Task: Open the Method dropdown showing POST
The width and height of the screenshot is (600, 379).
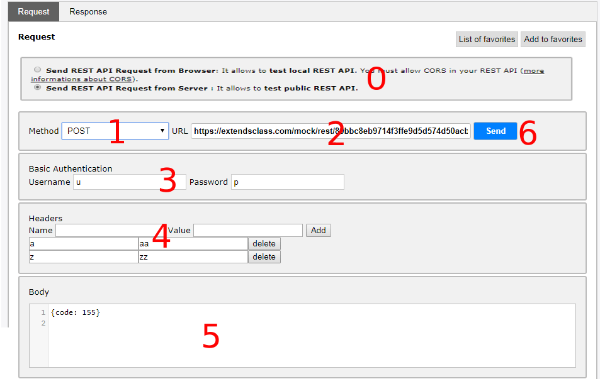Action: 115,131
